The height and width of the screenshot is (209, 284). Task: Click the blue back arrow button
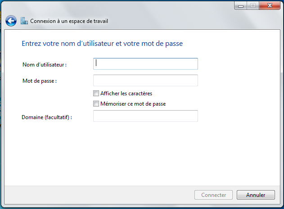11,21
